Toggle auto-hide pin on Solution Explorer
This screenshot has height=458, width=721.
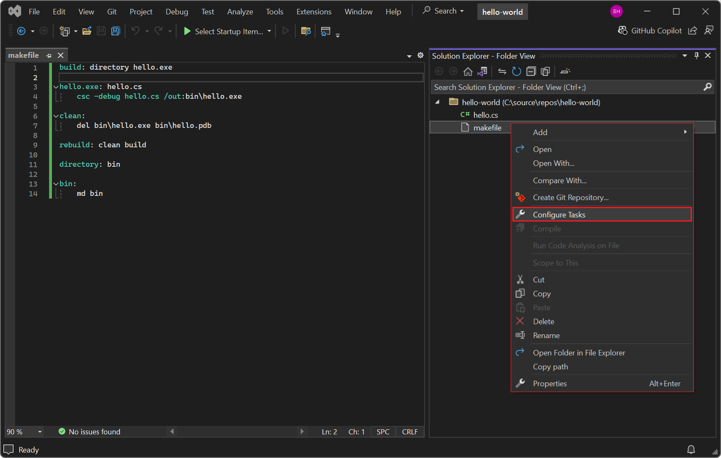coord(697,55)
